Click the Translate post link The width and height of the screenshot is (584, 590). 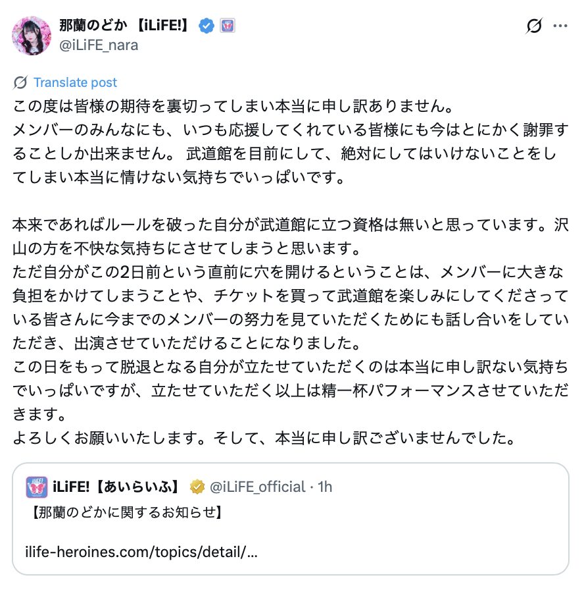pos(75,82)
